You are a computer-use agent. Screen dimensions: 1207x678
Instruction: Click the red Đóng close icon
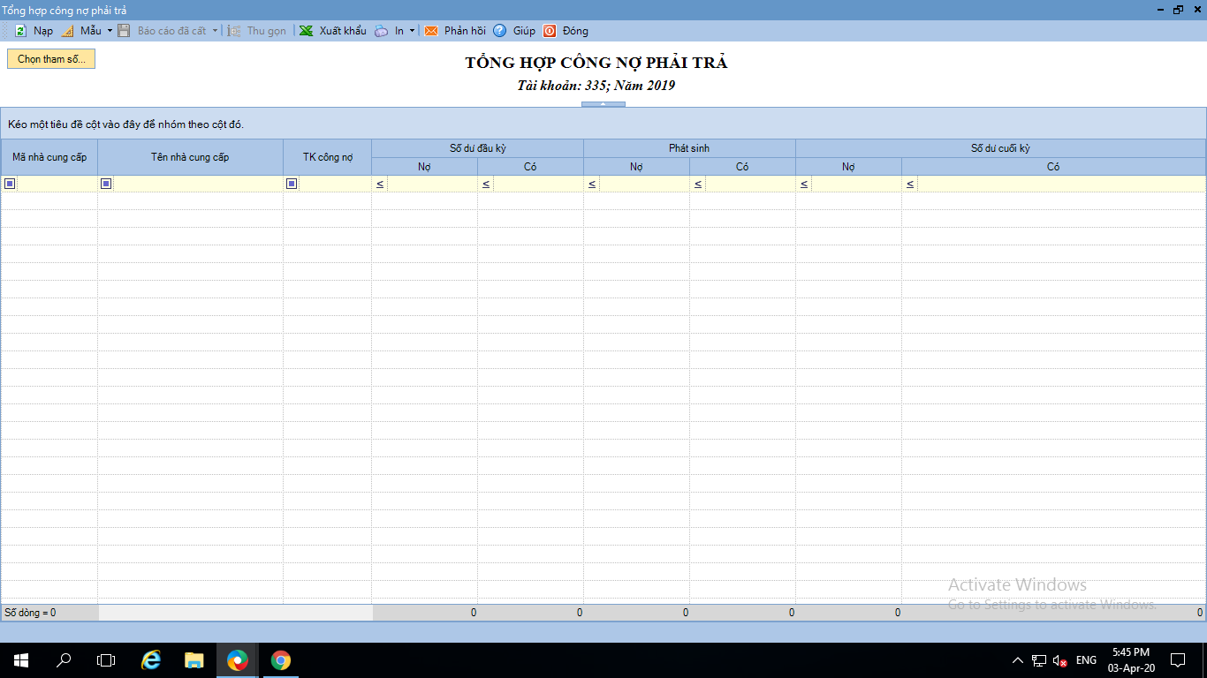point(550,31)
